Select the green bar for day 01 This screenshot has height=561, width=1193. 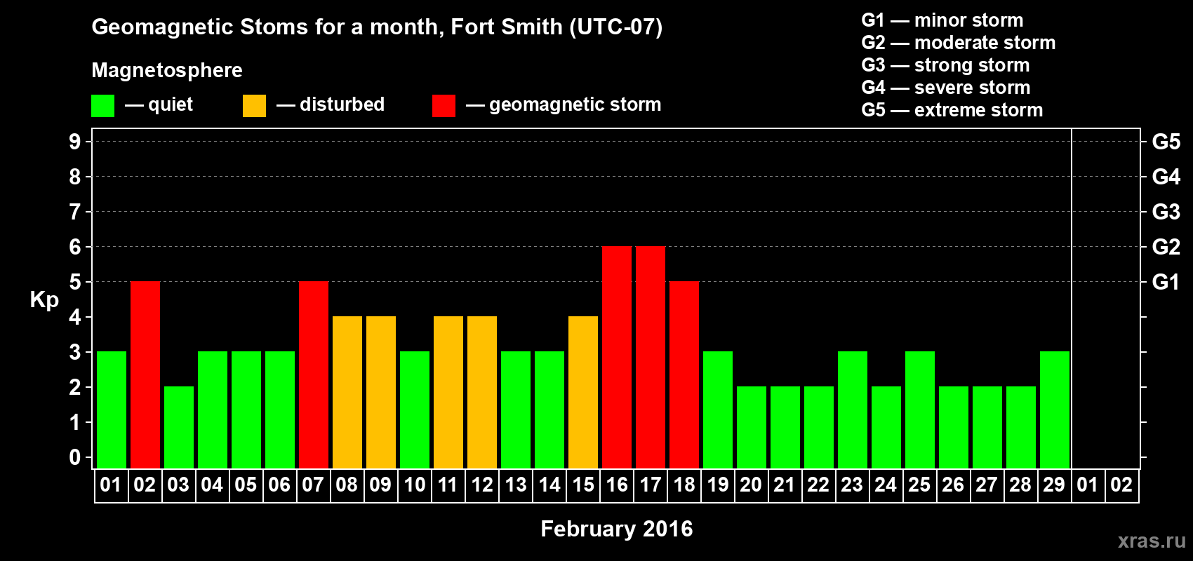[112, 410]
